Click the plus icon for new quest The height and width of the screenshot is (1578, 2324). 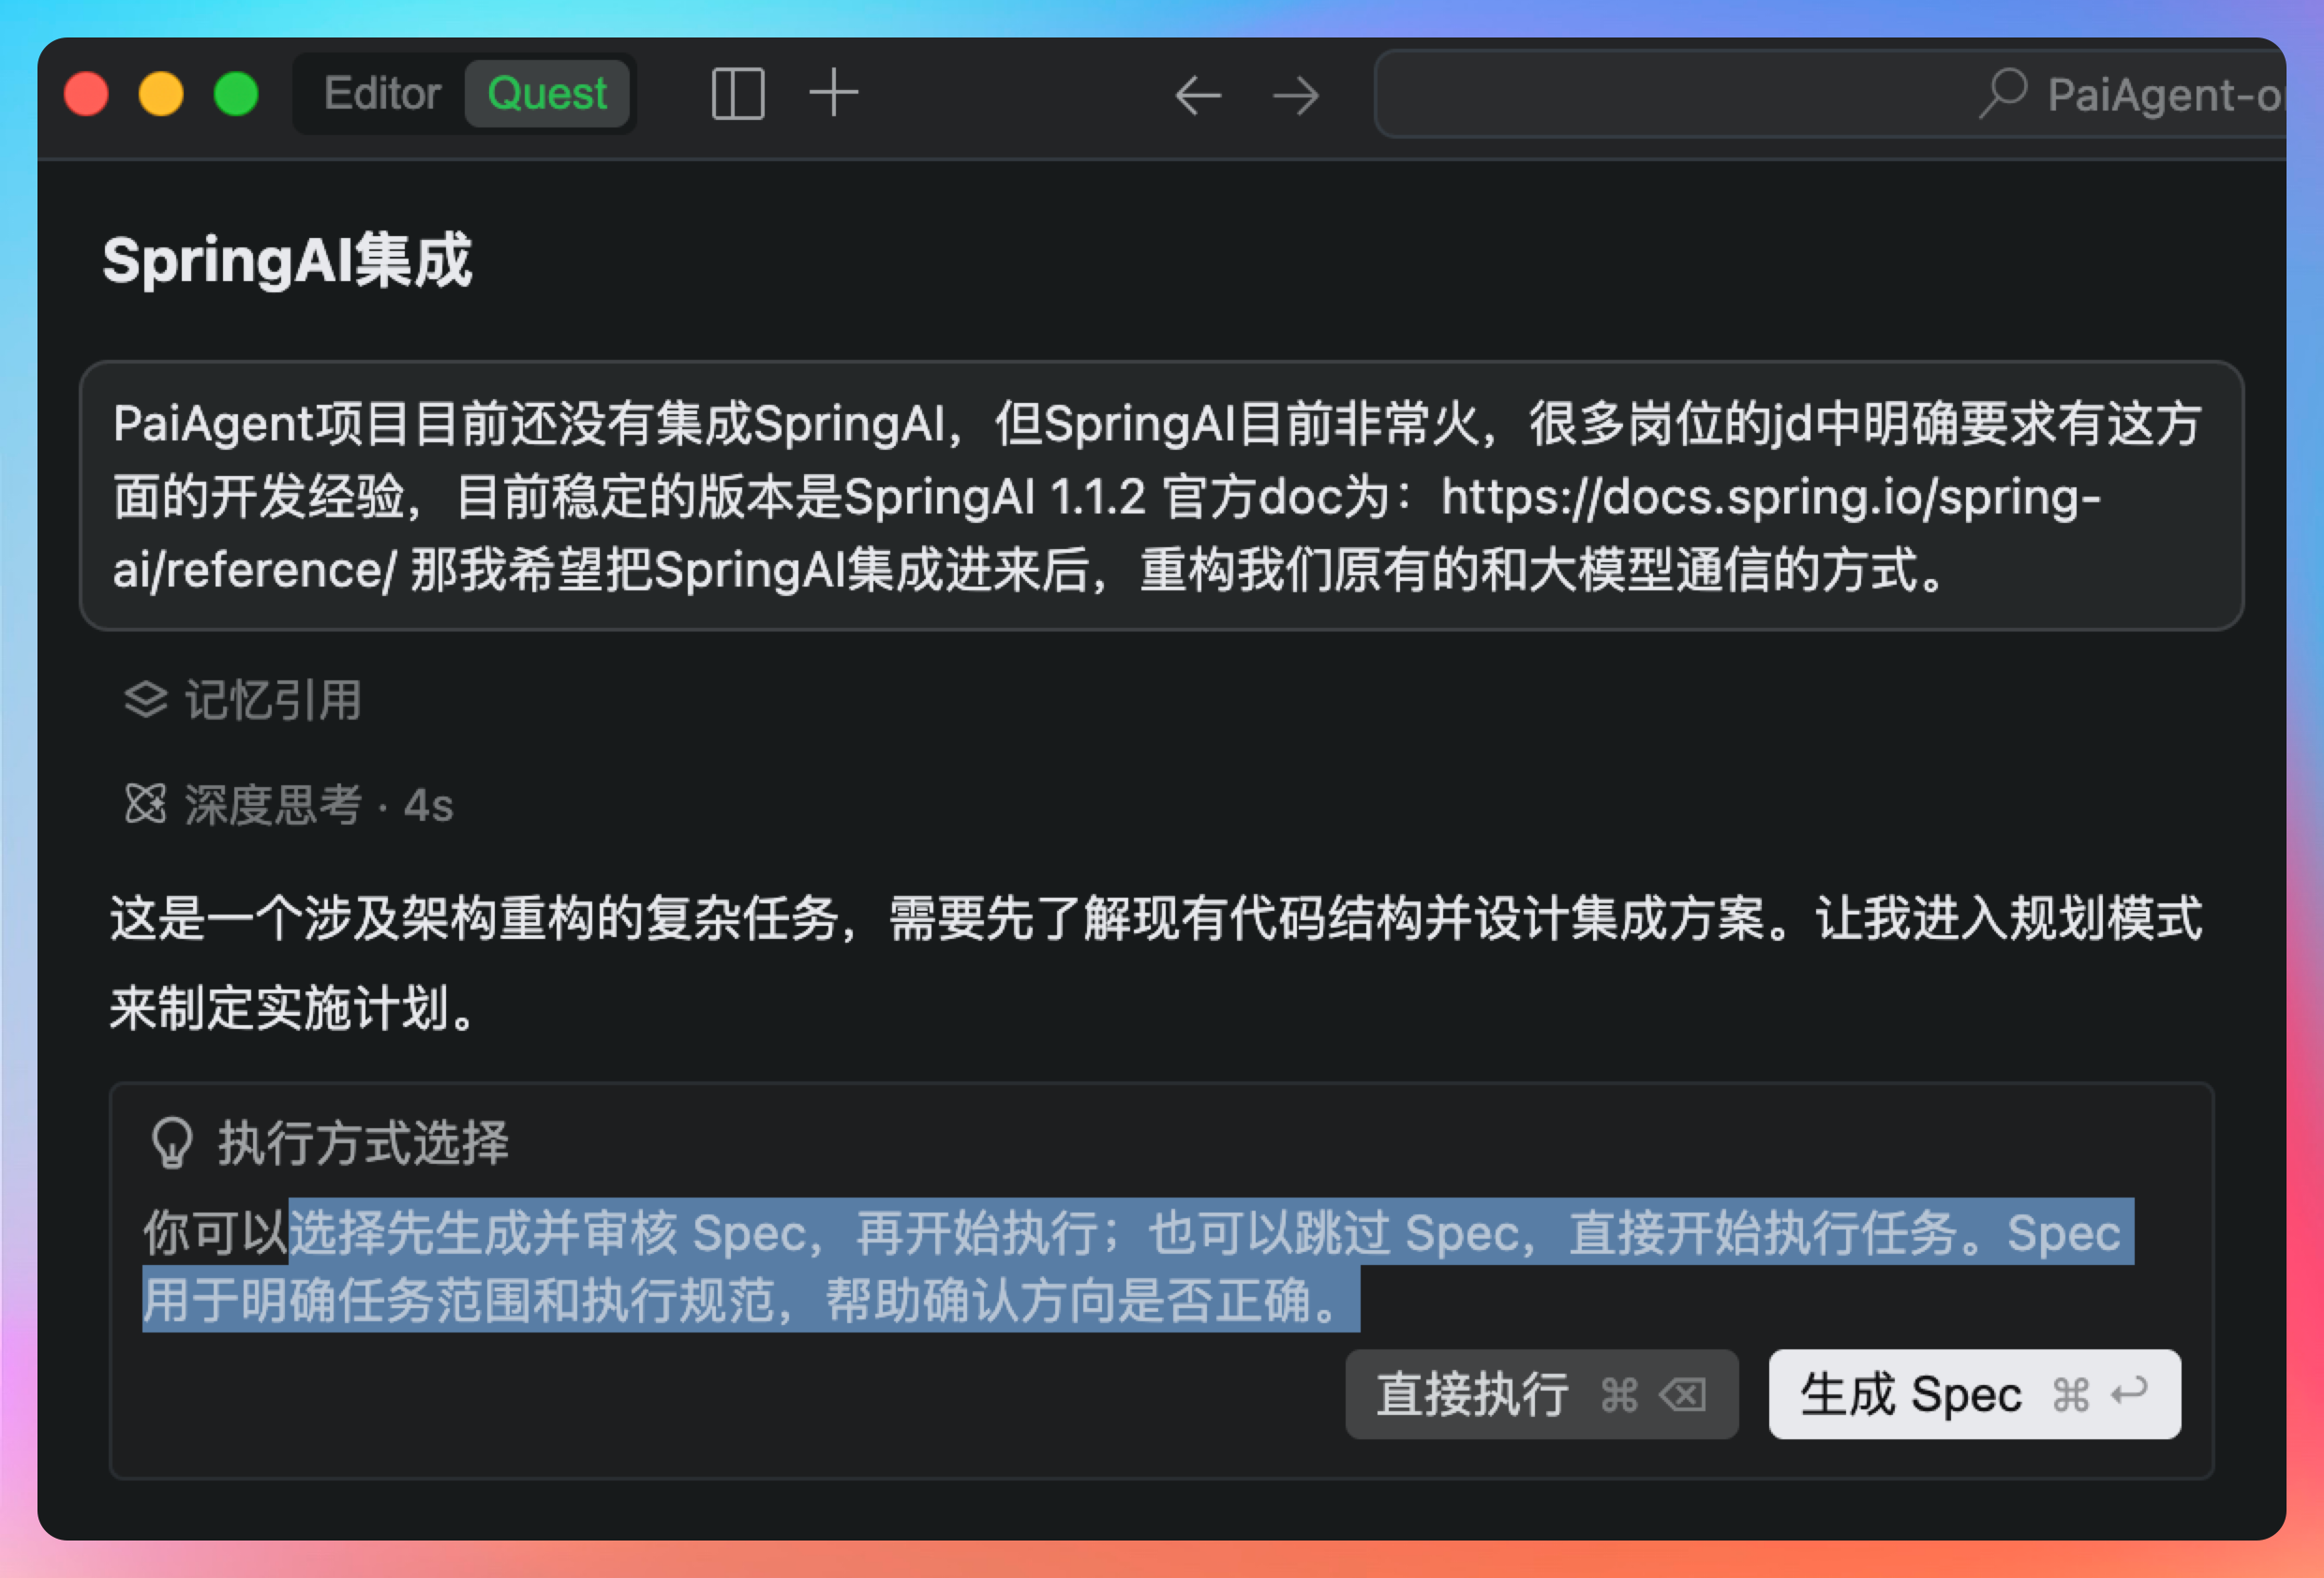point(833,94)
